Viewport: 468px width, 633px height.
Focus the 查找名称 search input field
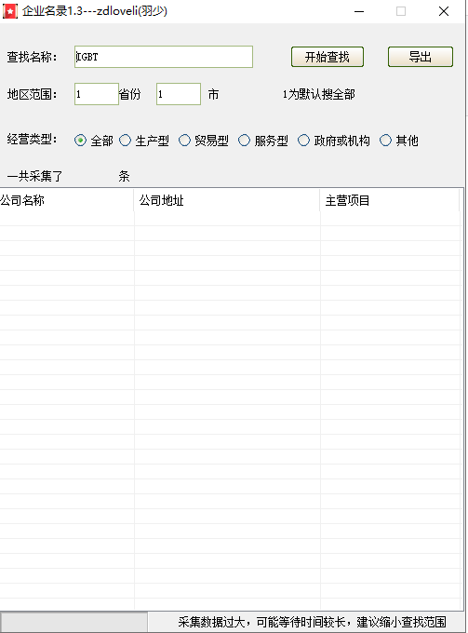pos(164,57)
